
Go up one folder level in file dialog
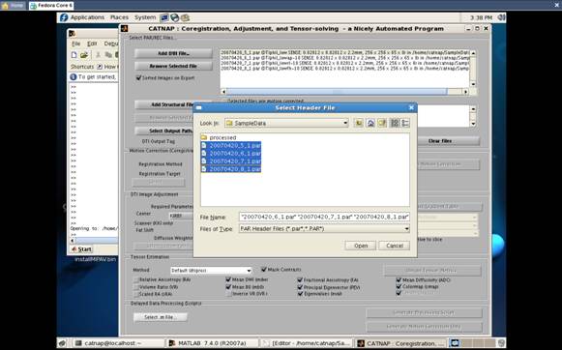pos(359,123)
